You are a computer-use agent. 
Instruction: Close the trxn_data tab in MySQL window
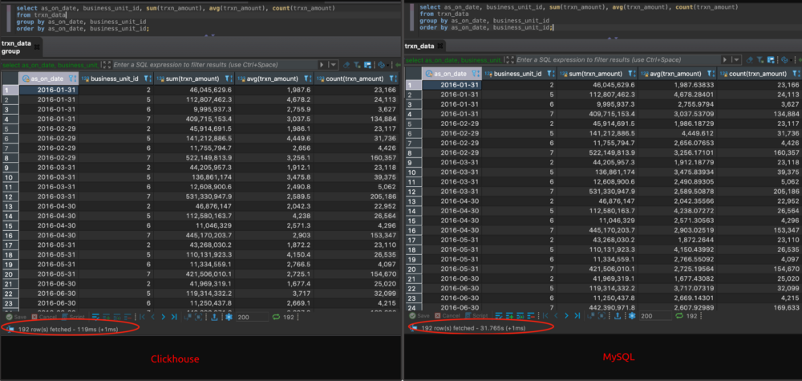pos(440,46)
